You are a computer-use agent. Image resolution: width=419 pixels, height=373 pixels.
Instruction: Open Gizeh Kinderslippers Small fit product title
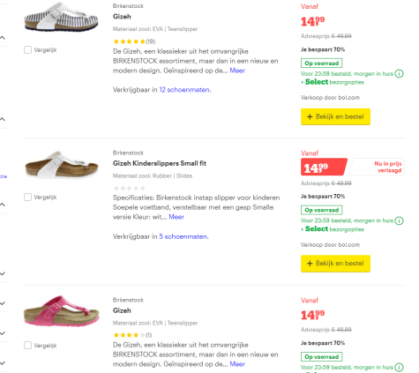(x=160, y=163)
